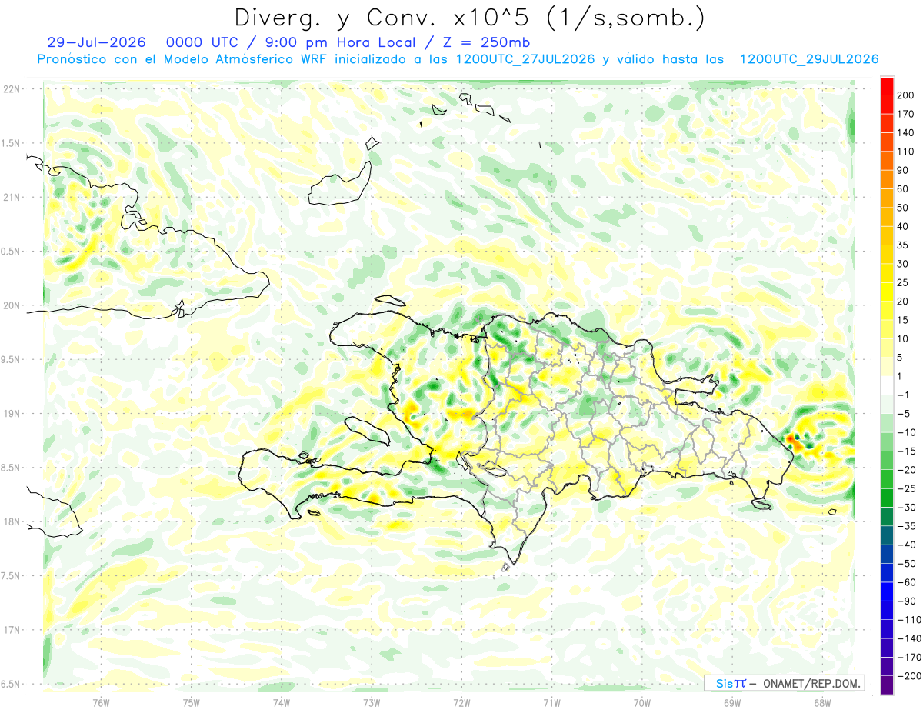This screenshot has height=713, width=923.
Task: Click the '74W' longitude label
Action: (x=282, y=703)
